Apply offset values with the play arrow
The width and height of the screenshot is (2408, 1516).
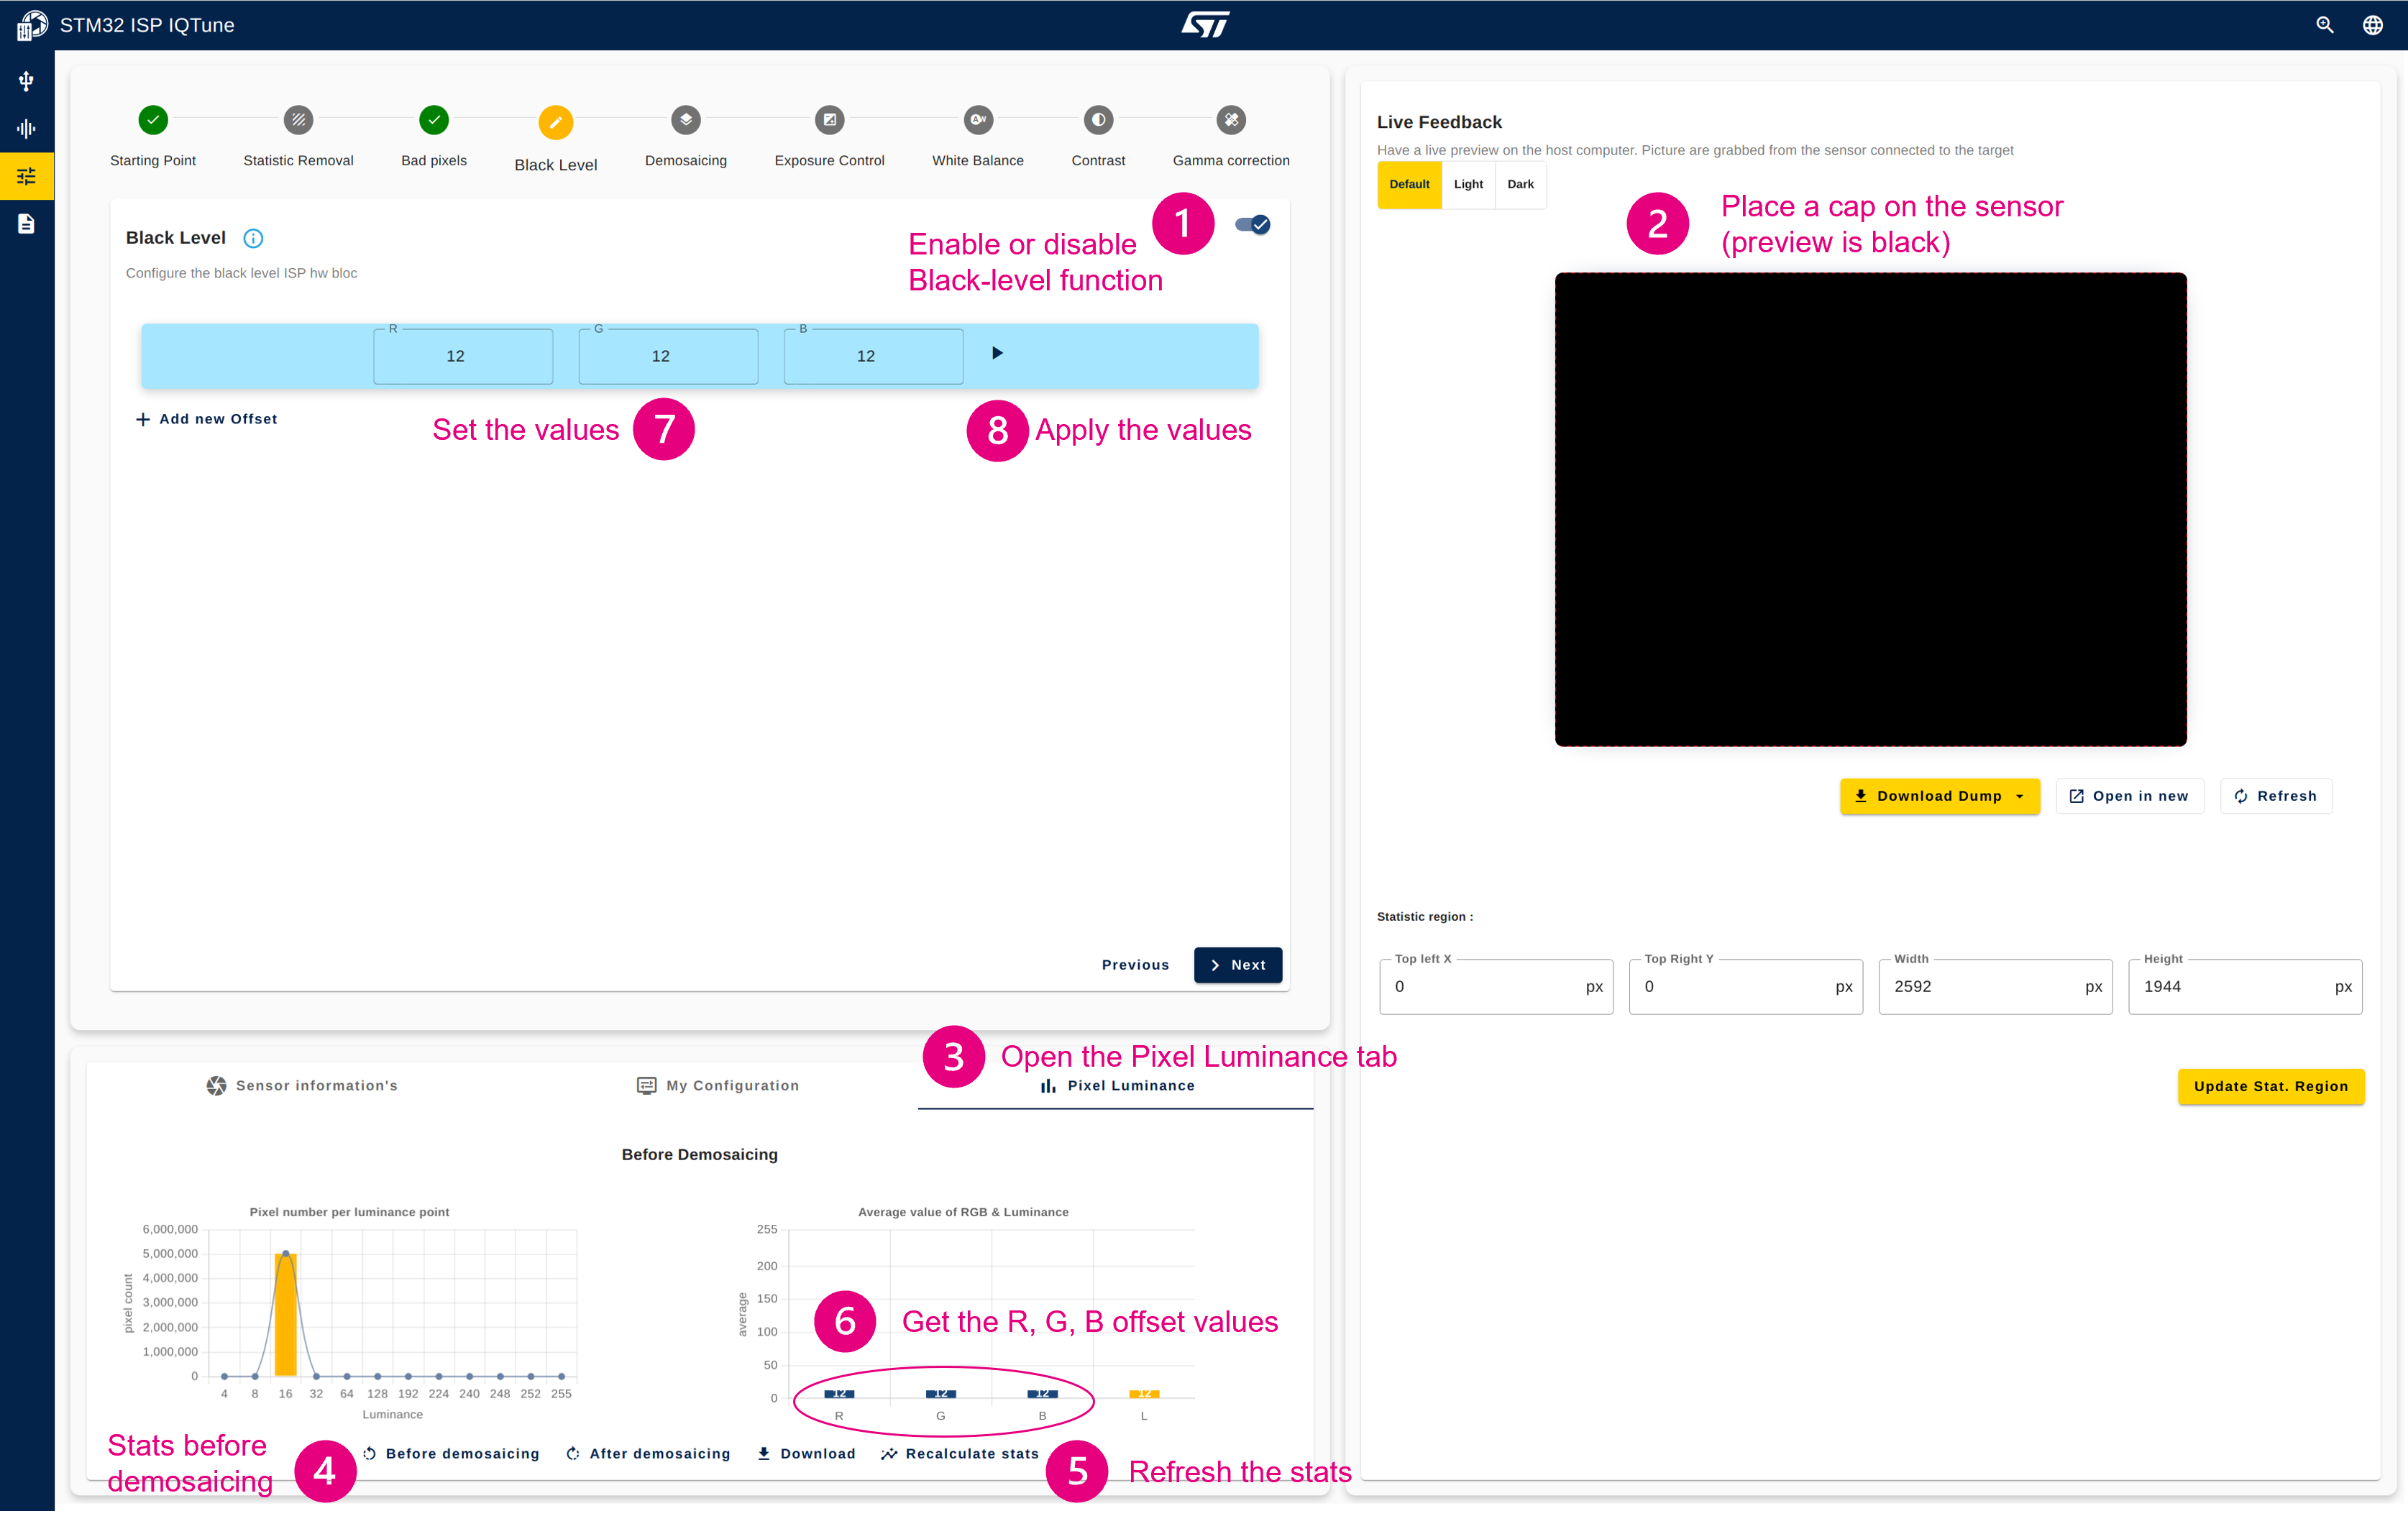(997, 353)
